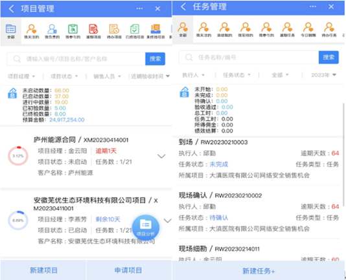Click the 逾期1天 label

(106, 151)
